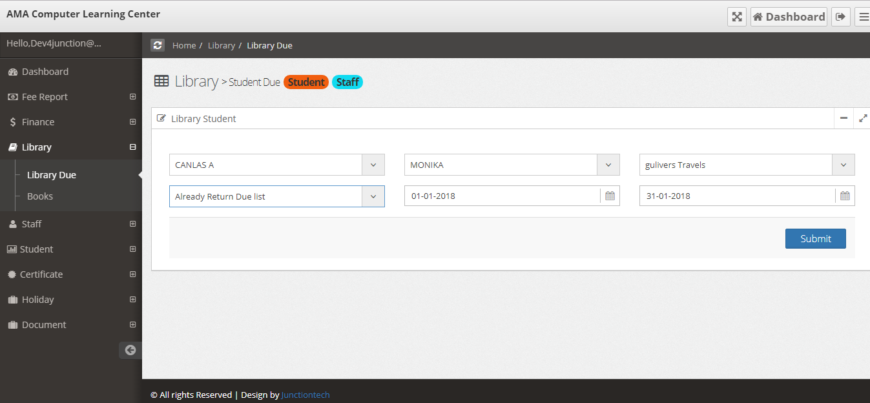The width and height of the screenshot is (870, 403).
Task: Expand Student plus toggle in sidebar
Action: tap(132, 249)
